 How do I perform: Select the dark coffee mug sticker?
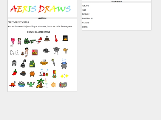[23, 73]
